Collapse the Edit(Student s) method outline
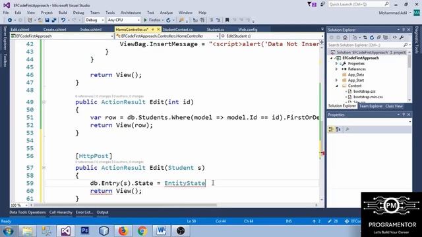Image resolution: width=422 pixels, height=237 pixels. tap(44, 168)
